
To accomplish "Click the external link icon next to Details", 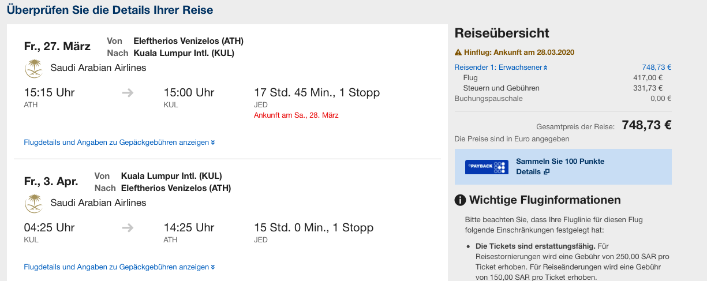I will [x=547, y=172].
